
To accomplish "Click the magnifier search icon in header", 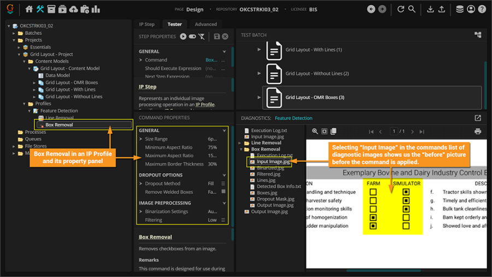I will 412,9.
